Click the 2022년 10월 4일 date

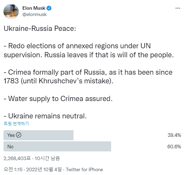[44, 169]
